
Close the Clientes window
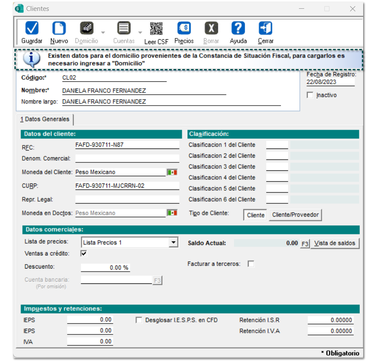(x=353, y=9)
